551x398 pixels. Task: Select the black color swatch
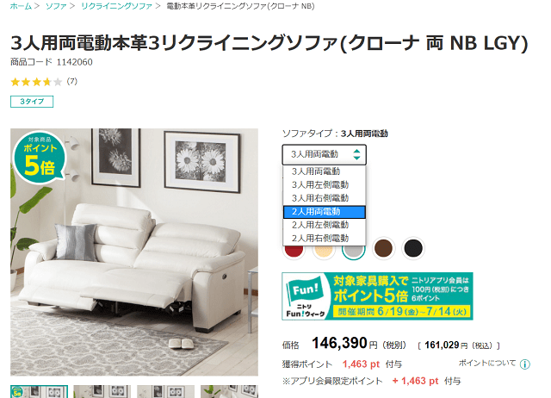click(x=413, y=248)
